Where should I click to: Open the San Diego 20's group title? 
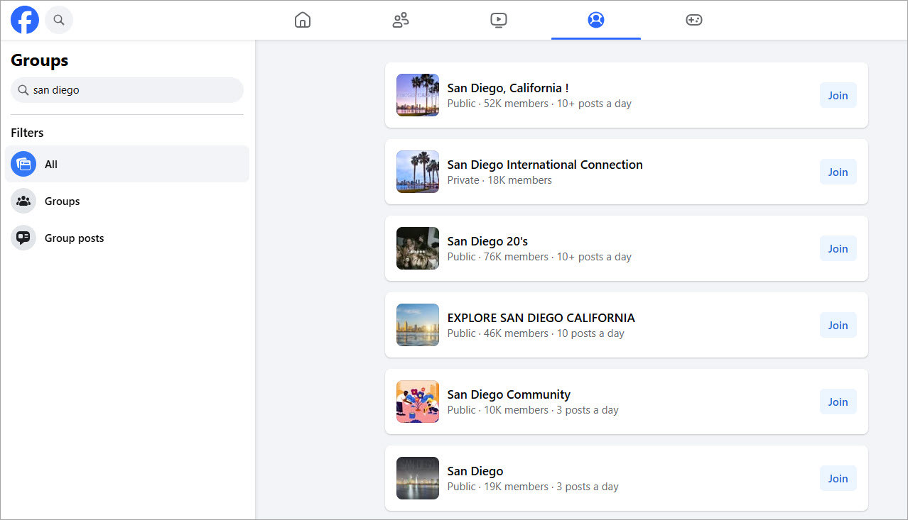487,241
